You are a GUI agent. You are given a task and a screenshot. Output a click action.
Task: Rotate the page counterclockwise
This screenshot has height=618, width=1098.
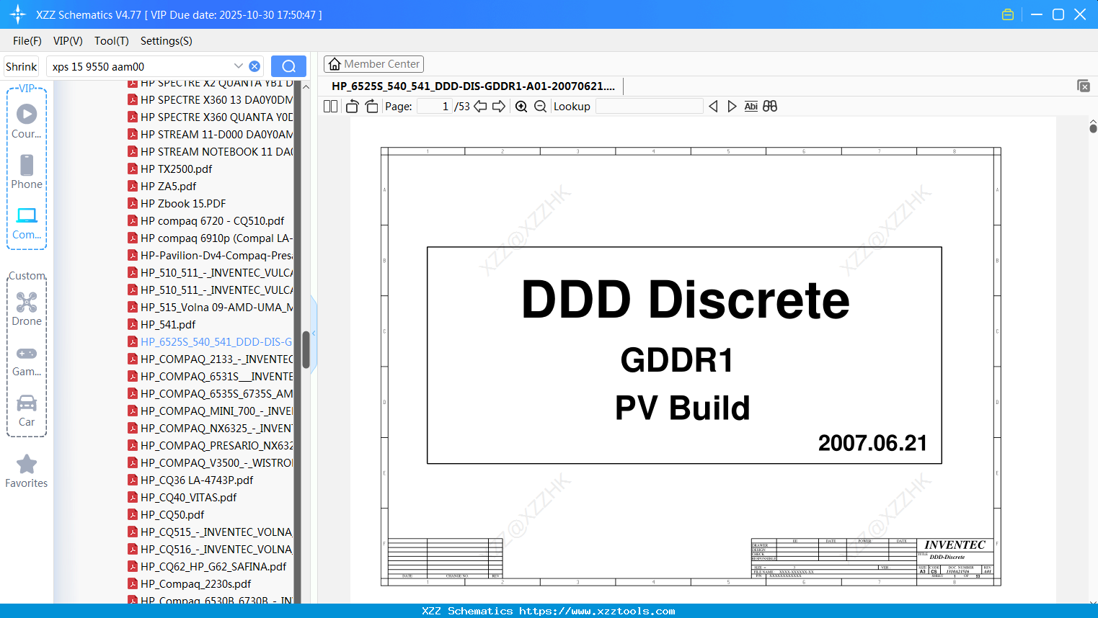coord(353,107)
